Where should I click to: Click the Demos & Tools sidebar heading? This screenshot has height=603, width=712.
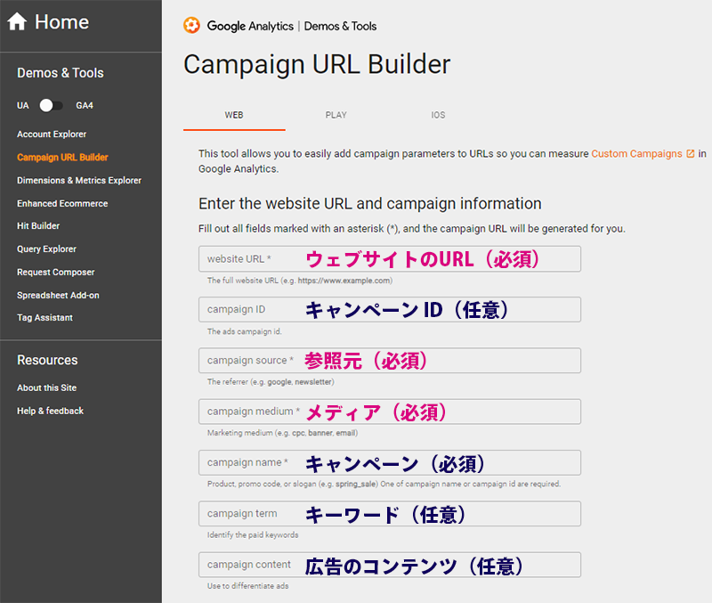click(61, 73)
